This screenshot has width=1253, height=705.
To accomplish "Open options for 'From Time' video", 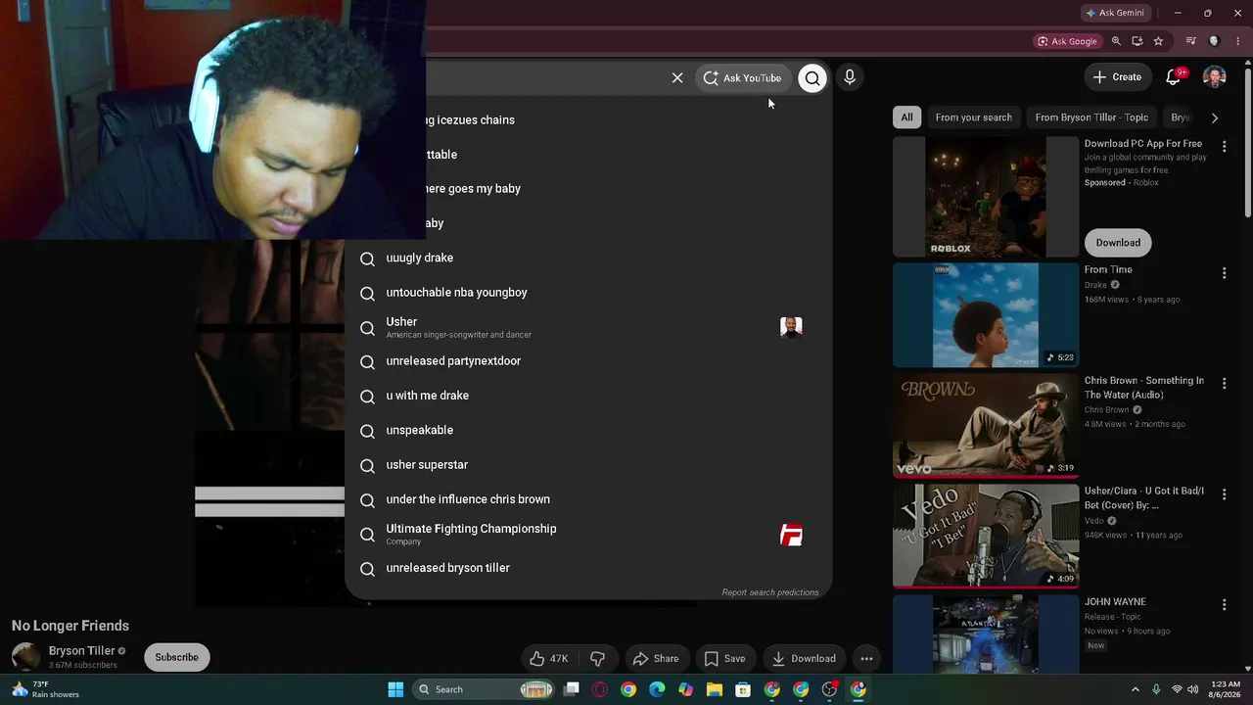I will pyautogui.click(x=1224, y=273).
